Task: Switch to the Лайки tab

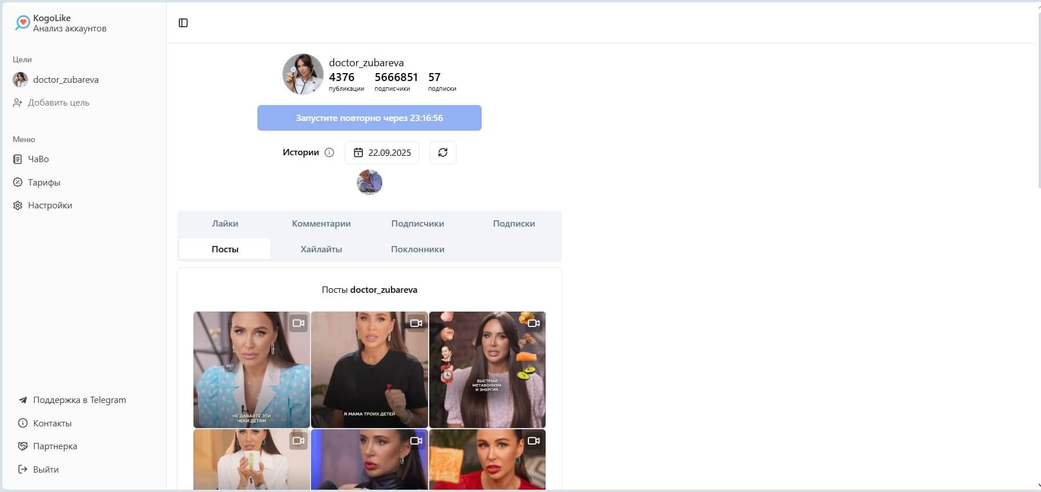Action: pyautogui.click(x=225, y=224)
